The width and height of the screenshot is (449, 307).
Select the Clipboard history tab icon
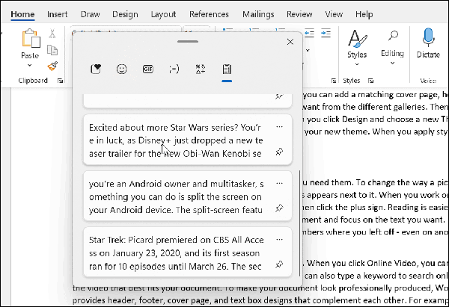[225, 69]
